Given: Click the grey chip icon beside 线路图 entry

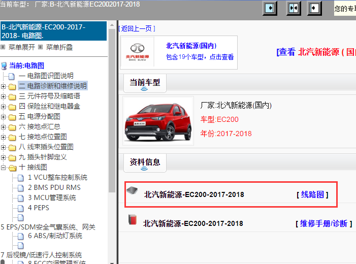Looking at the screenshot, I should [132, 190].
